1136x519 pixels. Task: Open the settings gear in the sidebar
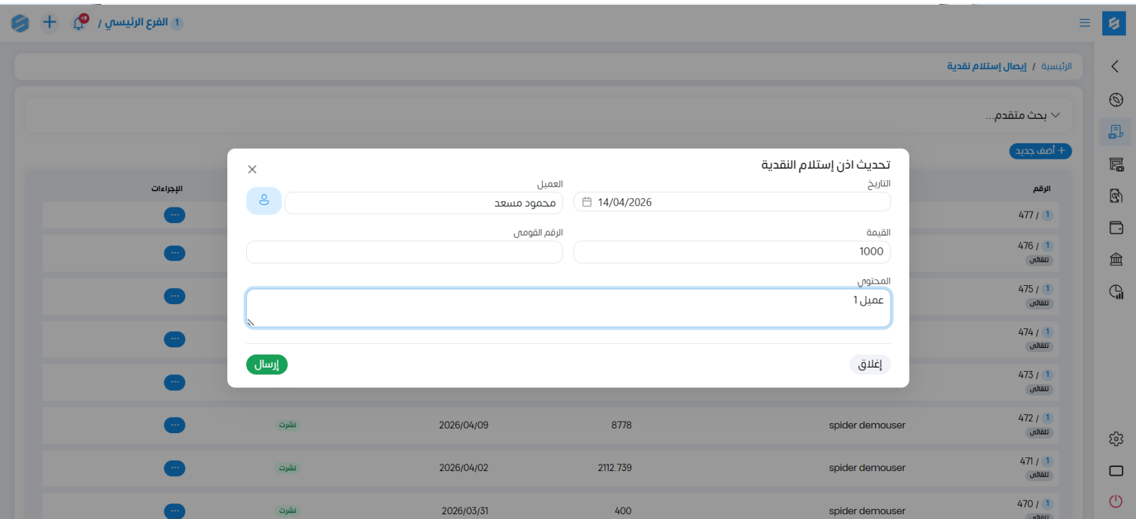click(x=1116, y=439)
